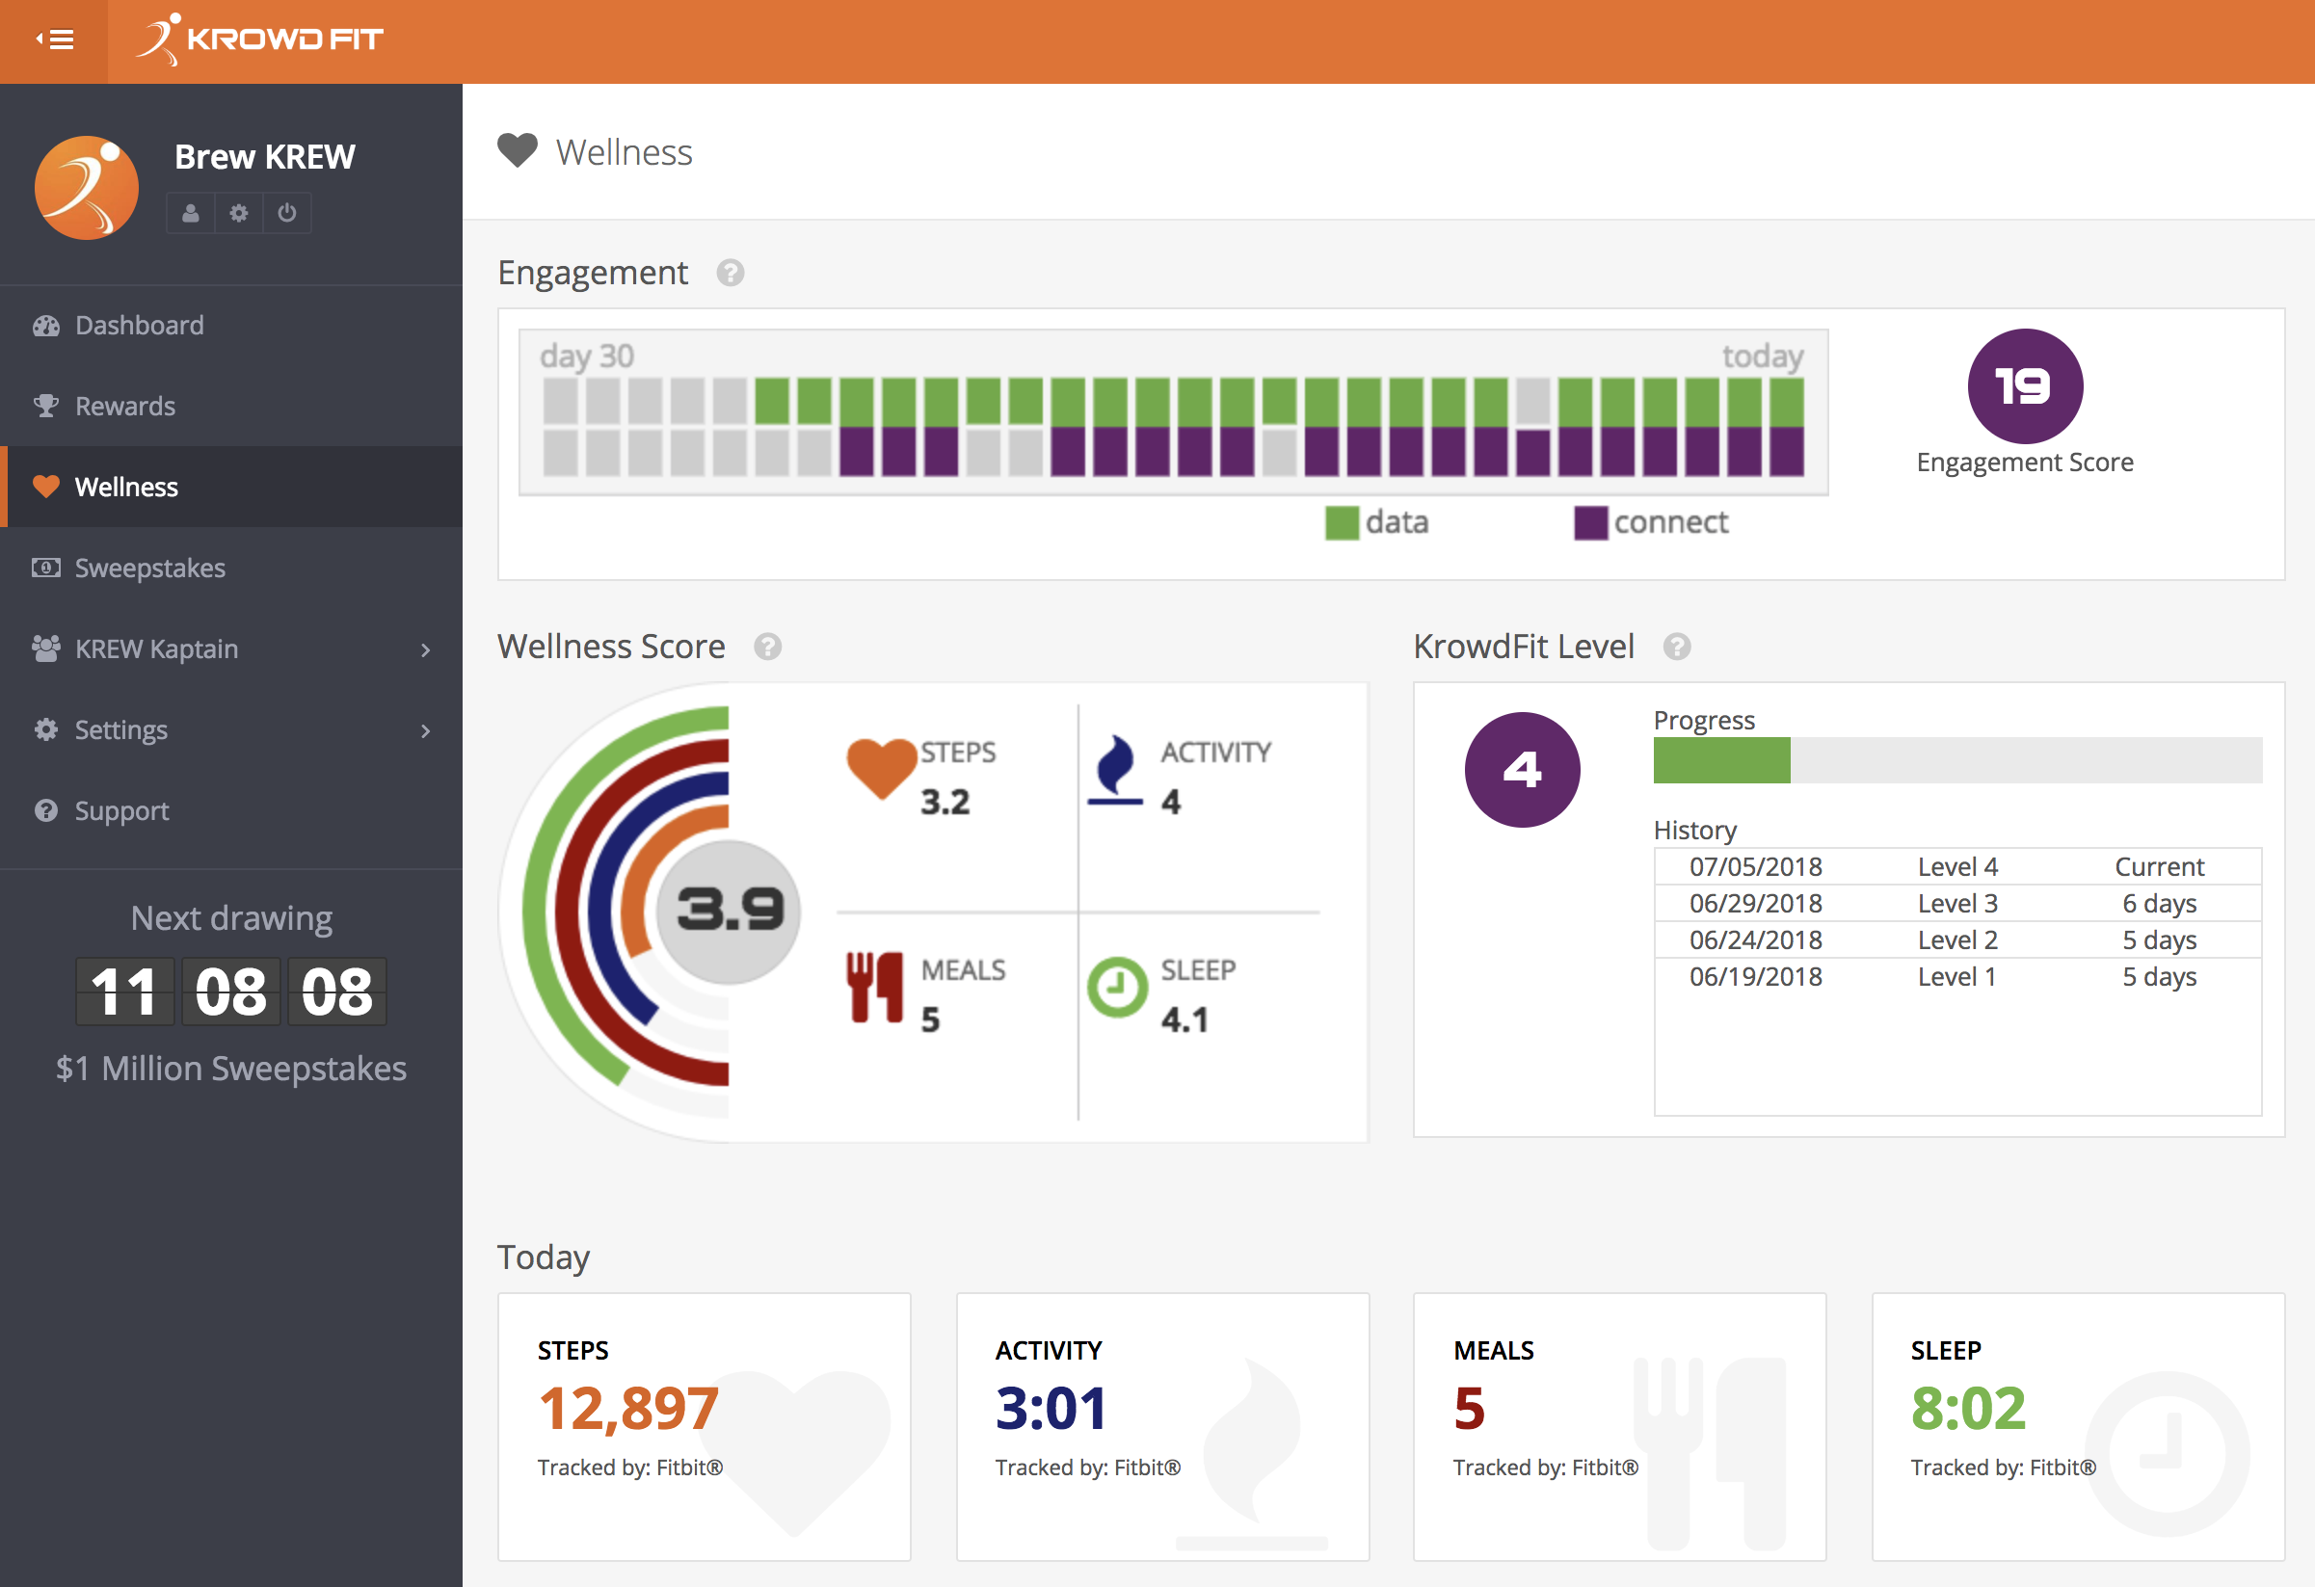The height and width of the screenshot is (1587, 2315).
Task: Click the KrowdFit Level help icon
Action: click(x=1678, y=648)
